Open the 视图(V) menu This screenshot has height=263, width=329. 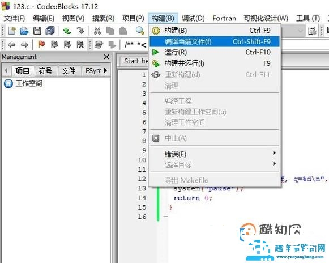[73, 18]
